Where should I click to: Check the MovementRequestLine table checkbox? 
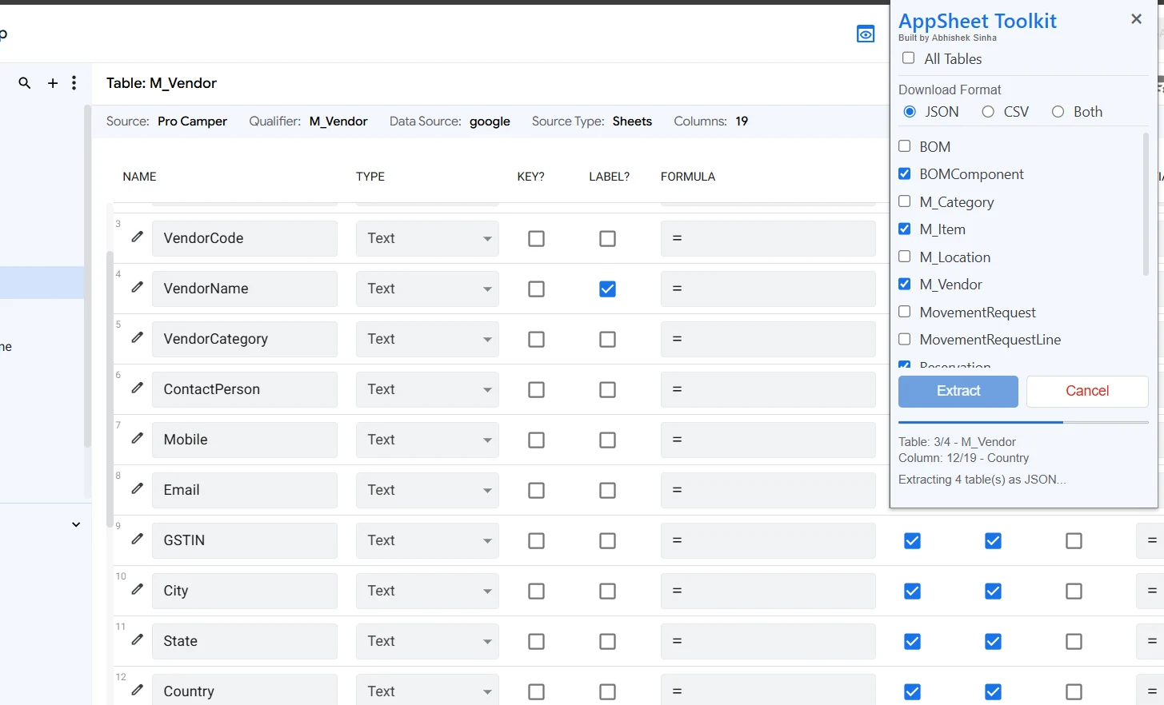click(x=905, y=339)
